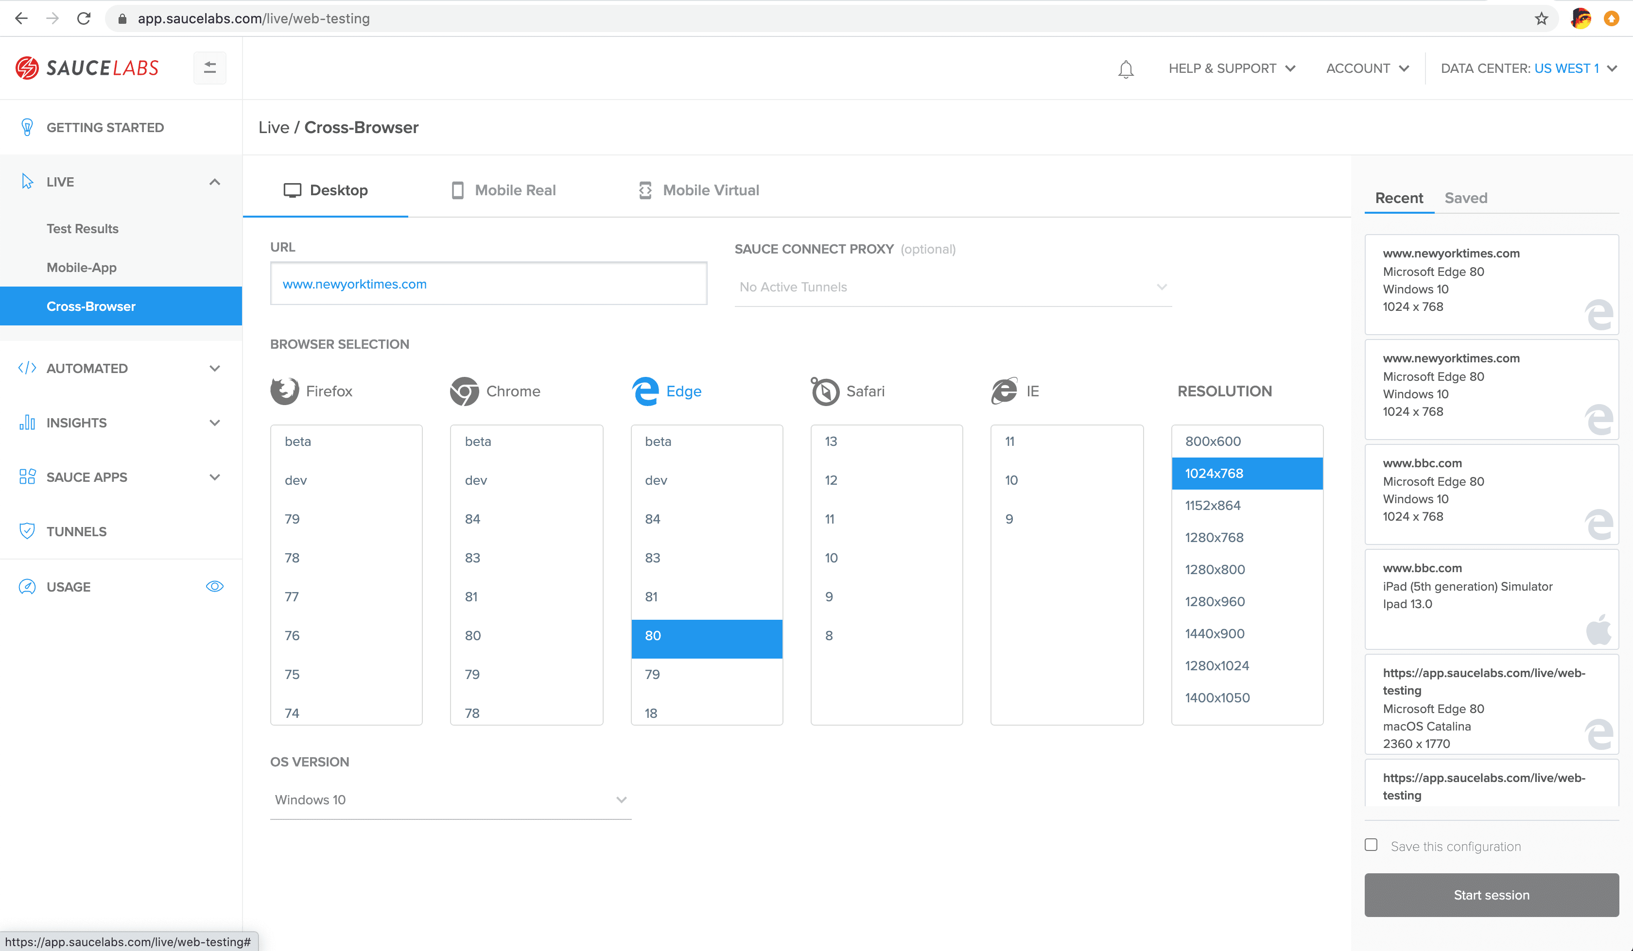The image size is (1633, 951).
Task: Open the OS Version Windows 10 dropdown
Action: point(451,799)
